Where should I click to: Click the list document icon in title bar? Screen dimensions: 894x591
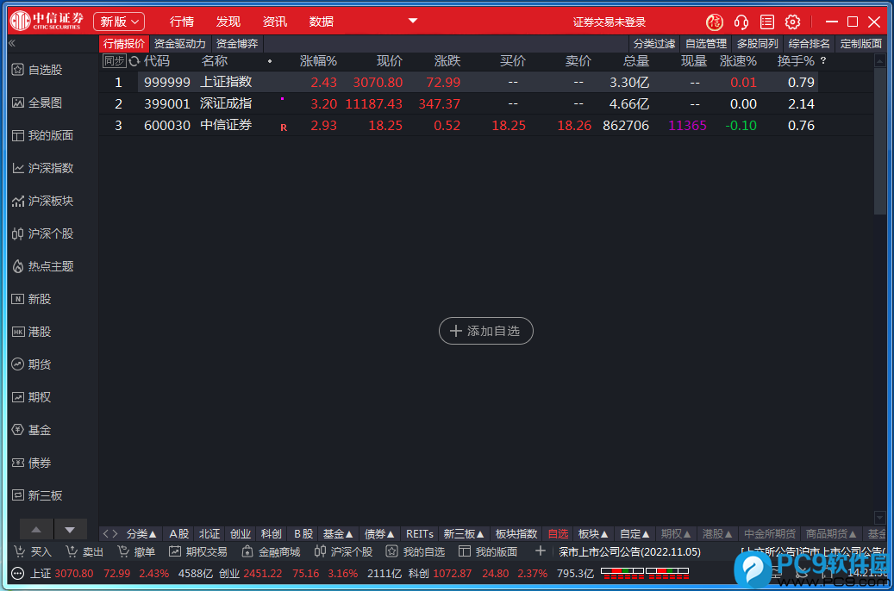pos(767,22)
